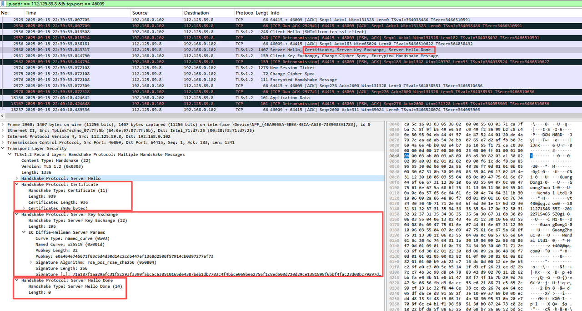Select the Signature 71a187f1... value row
This screenshot has width=582, height=311.
tap(208, 274)
